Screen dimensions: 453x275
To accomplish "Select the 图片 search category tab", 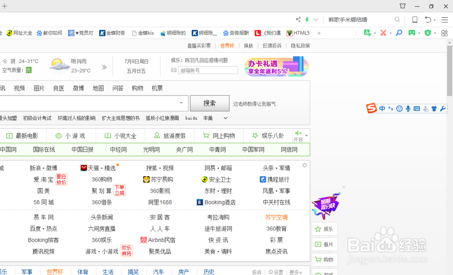I will point(39,88).
